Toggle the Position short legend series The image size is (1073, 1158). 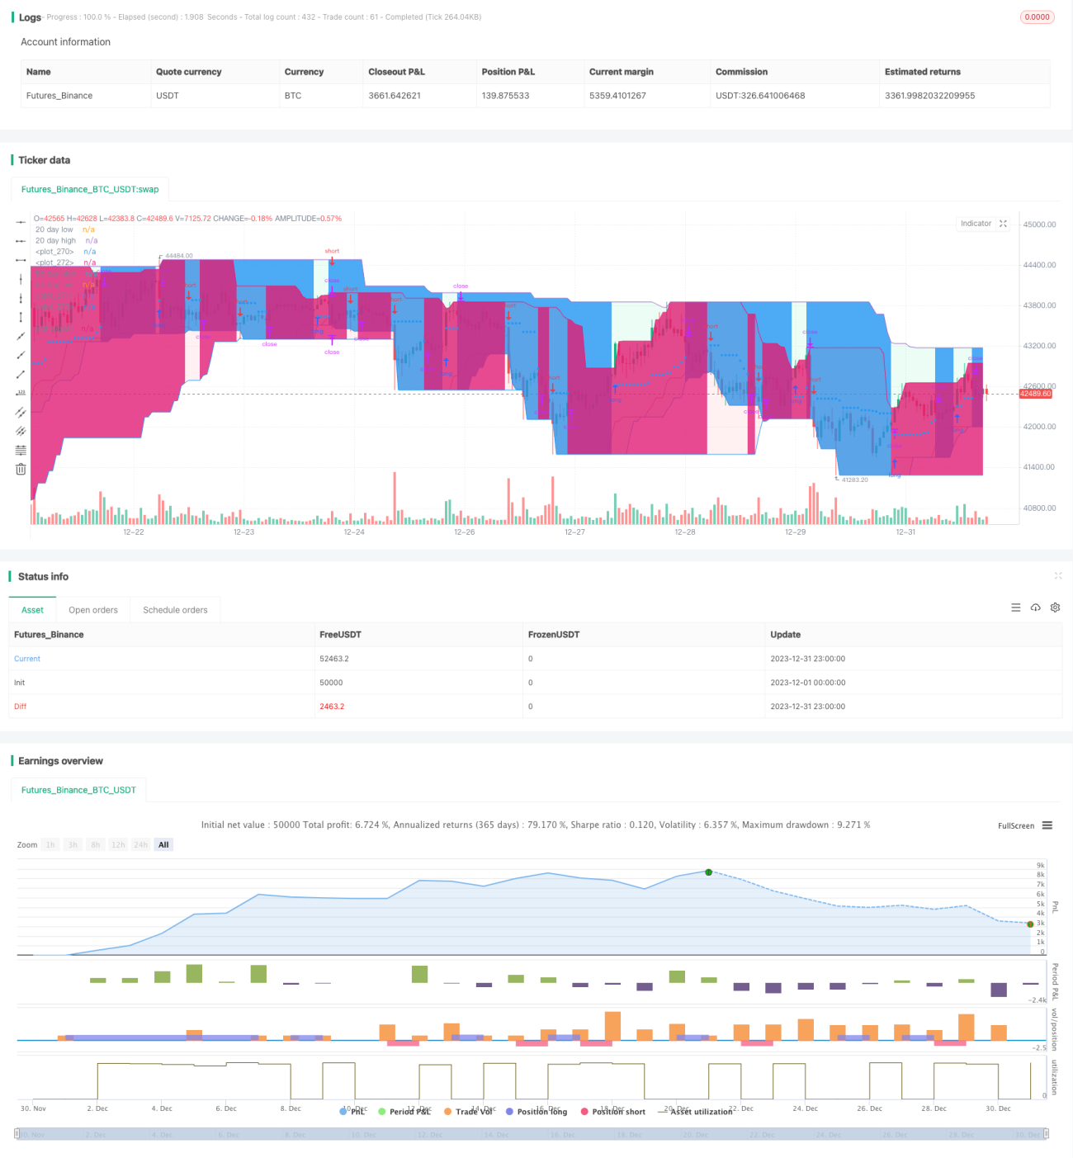(613, 1112)
